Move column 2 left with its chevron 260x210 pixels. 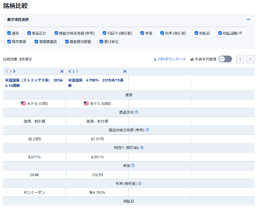(x=70, y=71)
